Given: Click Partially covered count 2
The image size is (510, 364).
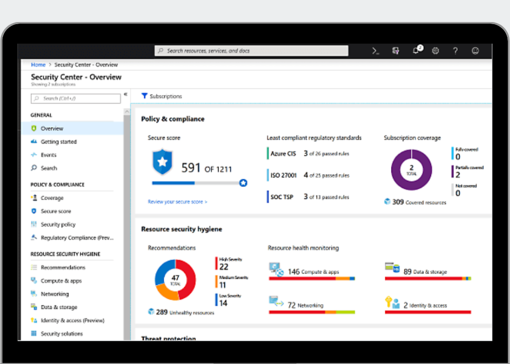Looking at the screenshot, I should [458, 175].
